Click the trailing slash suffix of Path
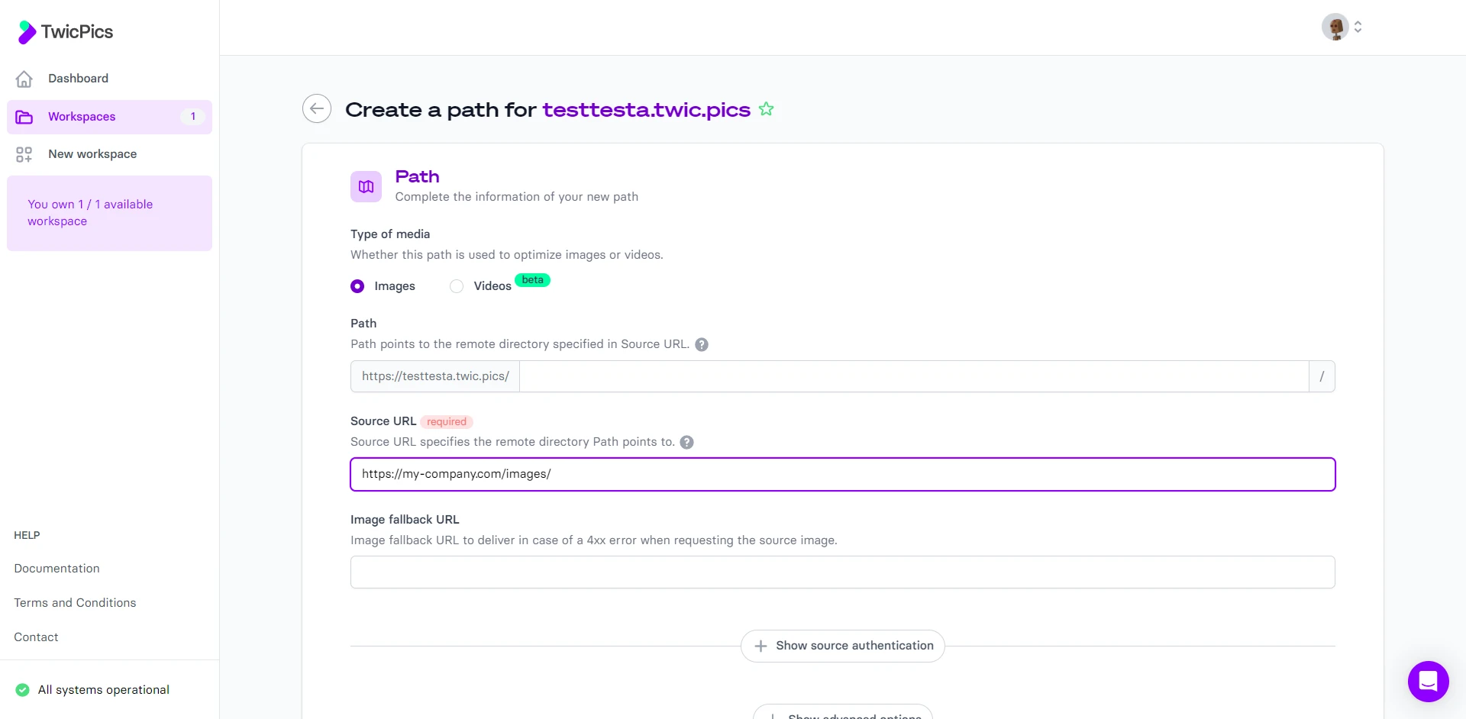Screen dimensions: 1466x719 (1322, 376)
